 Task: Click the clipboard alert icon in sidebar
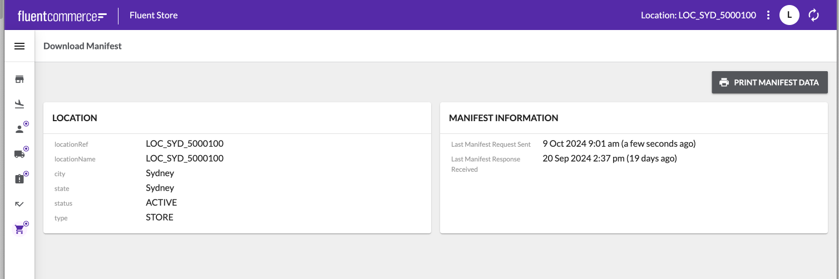coord(19,179)
